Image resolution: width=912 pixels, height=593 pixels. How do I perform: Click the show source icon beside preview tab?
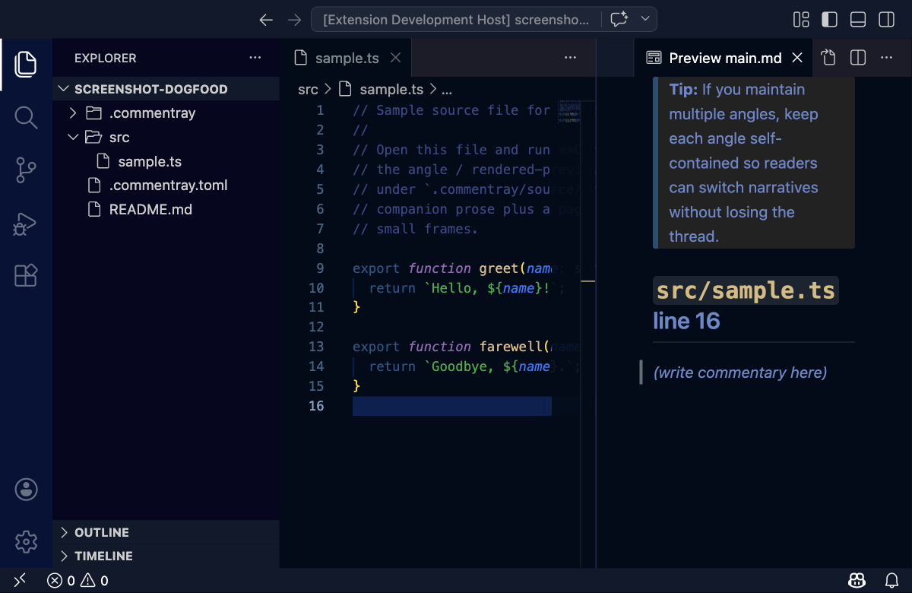coord(828,58)
